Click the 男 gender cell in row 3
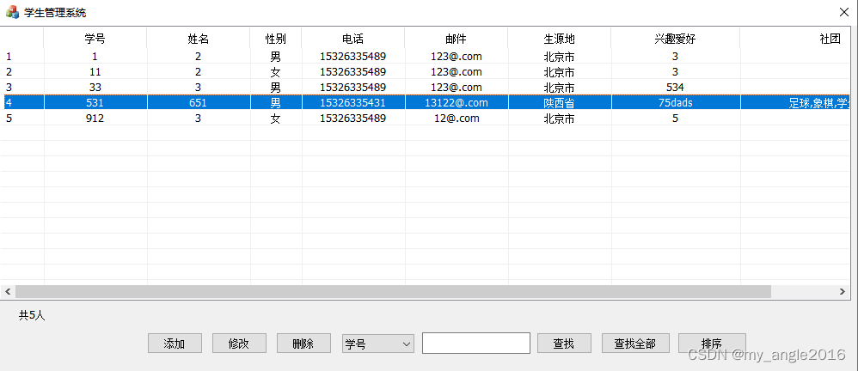This screenshot has width=858, height=371. click(x=276, y=87)
